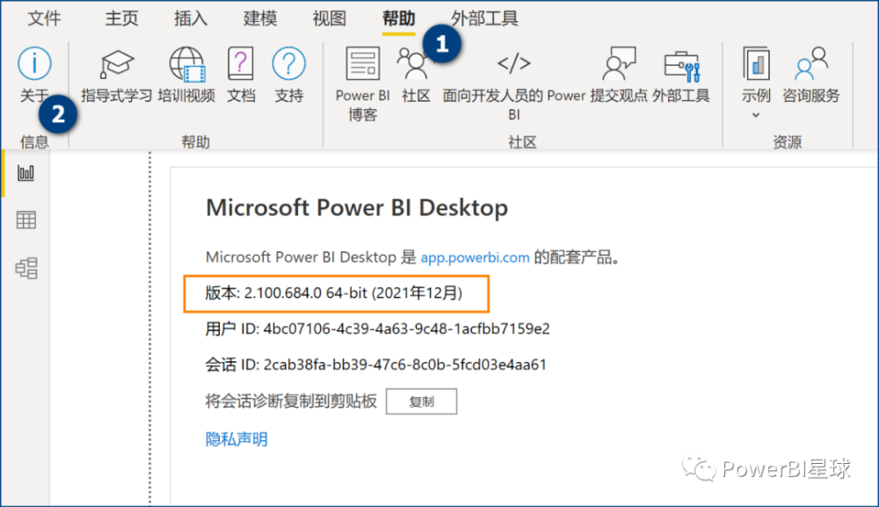Switch to the 插入 ribbon tab
The image size is (879, 507).
[191, 18]
